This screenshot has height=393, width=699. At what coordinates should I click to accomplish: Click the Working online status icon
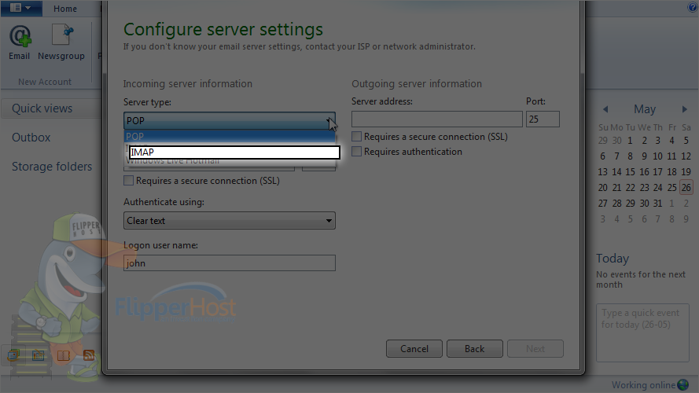click(x=683, y=384)
